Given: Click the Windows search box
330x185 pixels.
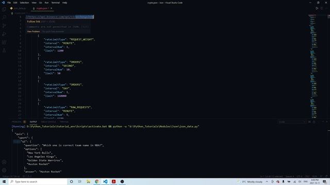Looking at the screenshot, I should 38,181.
